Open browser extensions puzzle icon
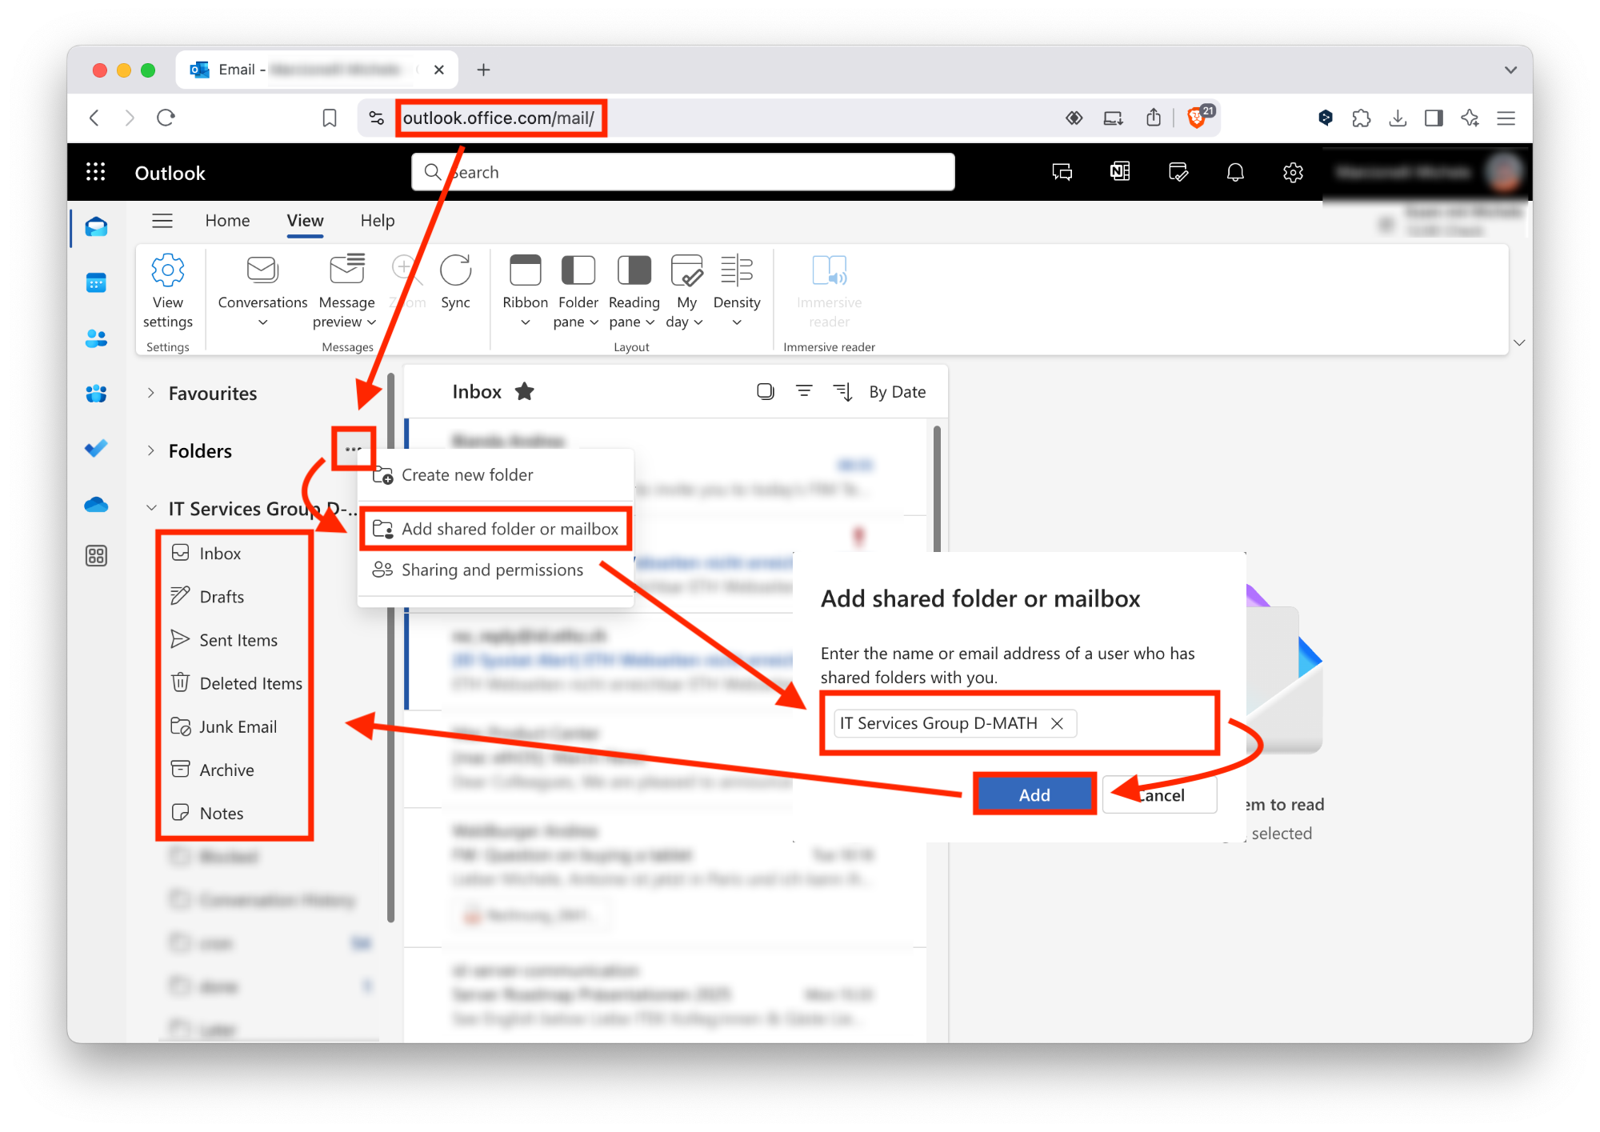The width and height of the screenshot is (1600, 1132). tap(1361, 118)
